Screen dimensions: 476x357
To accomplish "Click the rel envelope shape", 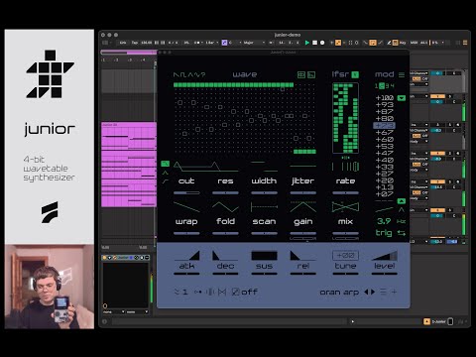I will tap(303, 256).
